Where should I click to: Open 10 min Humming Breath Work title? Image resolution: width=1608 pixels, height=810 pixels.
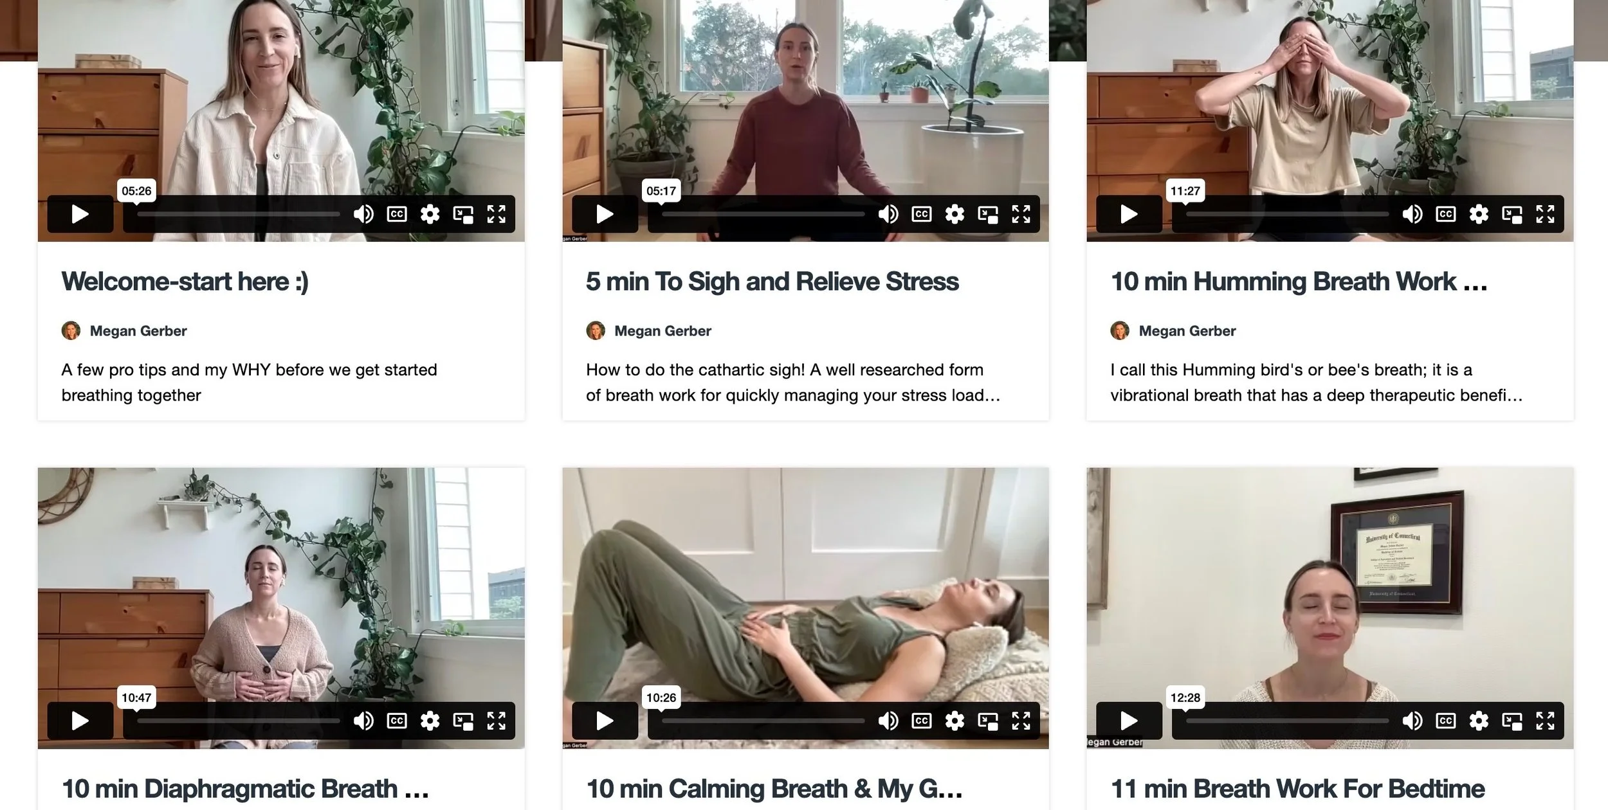coord(1299,282)
